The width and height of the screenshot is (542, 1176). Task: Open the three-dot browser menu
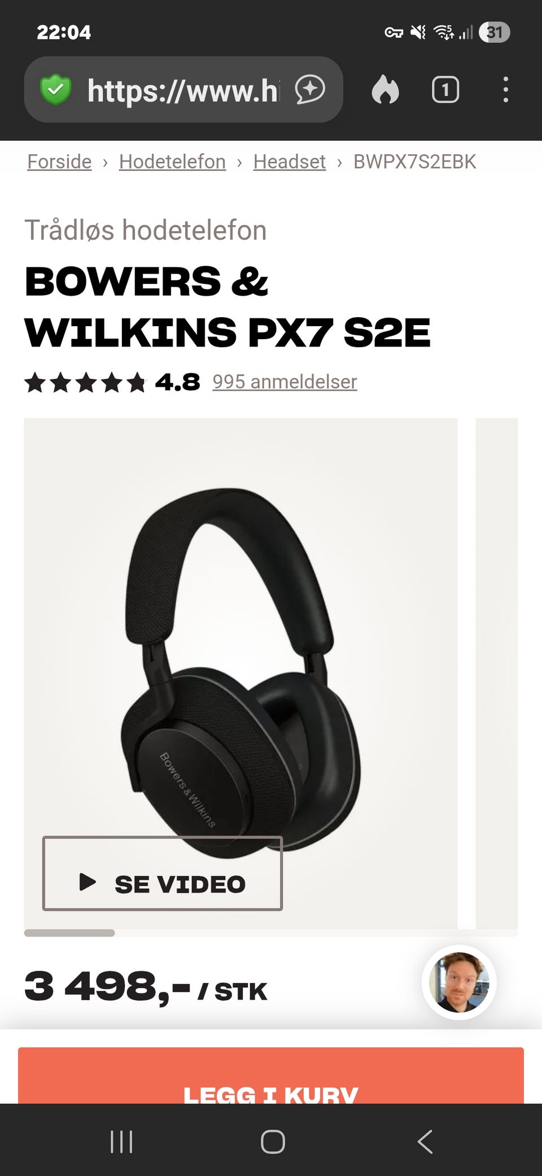[x=505, y=89]
